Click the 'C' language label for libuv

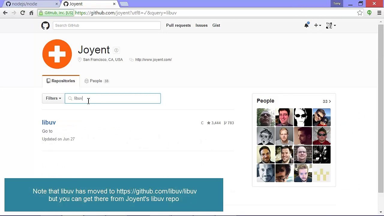tap(202, 123)
